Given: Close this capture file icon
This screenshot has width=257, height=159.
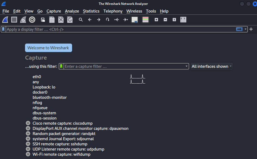Looking at the screenshot, I should point(61,20).
